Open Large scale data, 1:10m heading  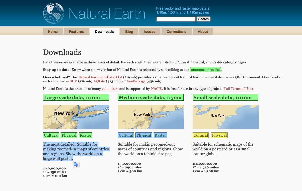[76, 98]
